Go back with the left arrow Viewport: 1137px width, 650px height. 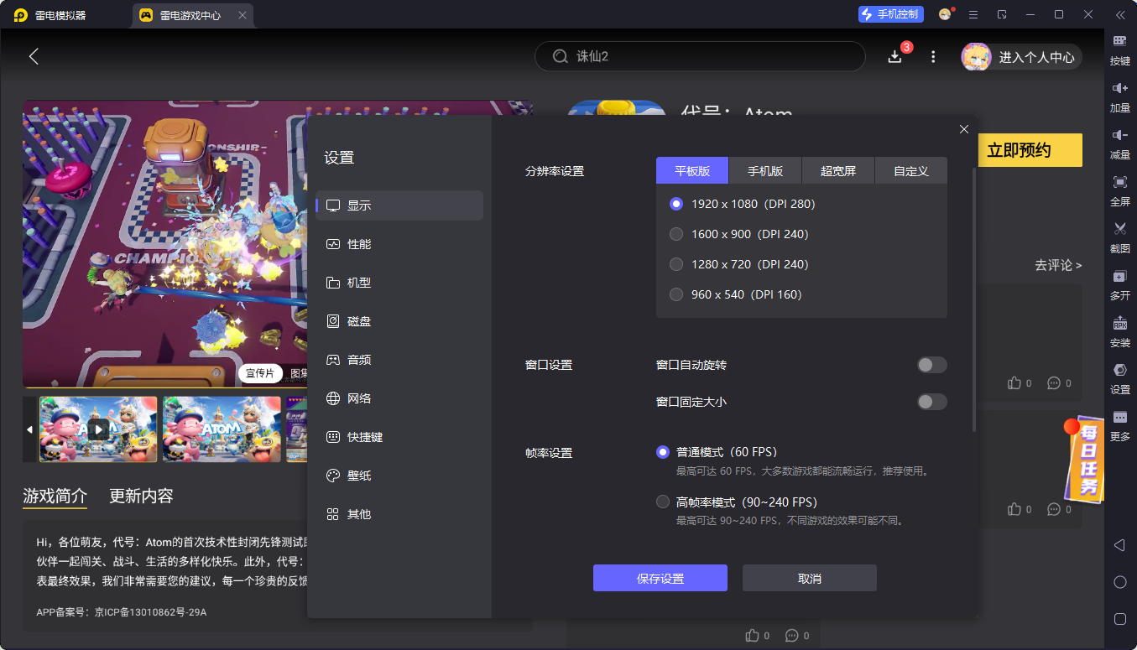34,56
